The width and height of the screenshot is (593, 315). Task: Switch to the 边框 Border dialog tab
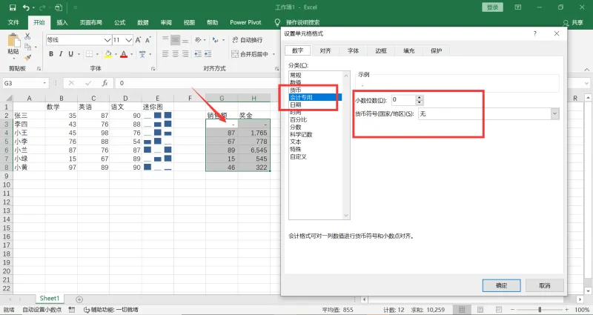(381, 50)
